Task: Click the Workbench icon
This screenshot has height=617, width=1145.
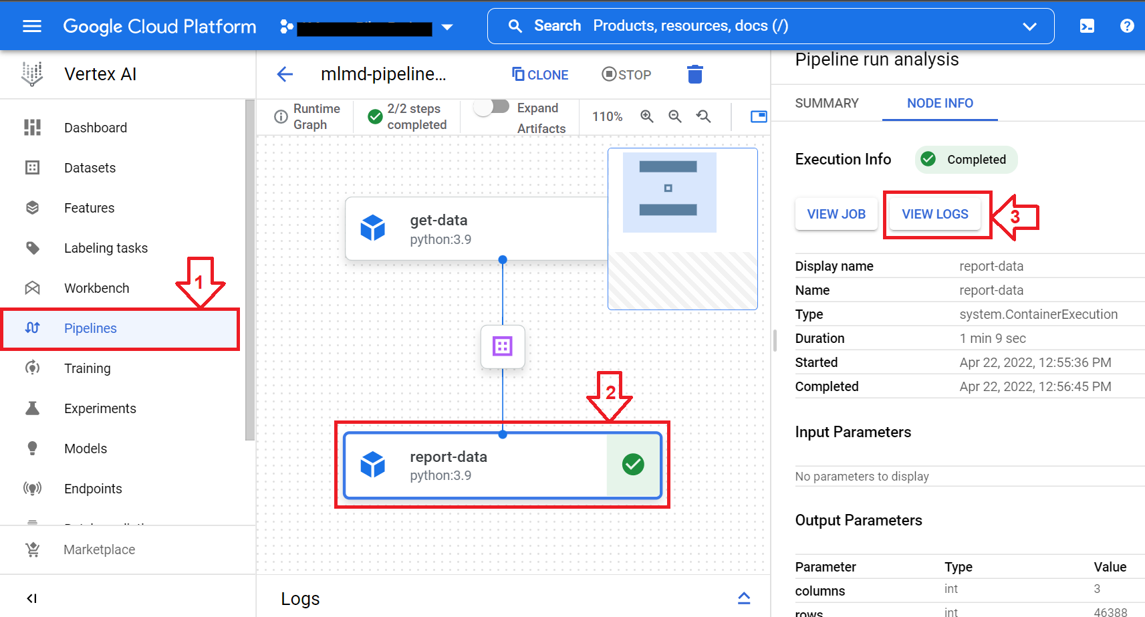Action: click(x=32, y=288)
